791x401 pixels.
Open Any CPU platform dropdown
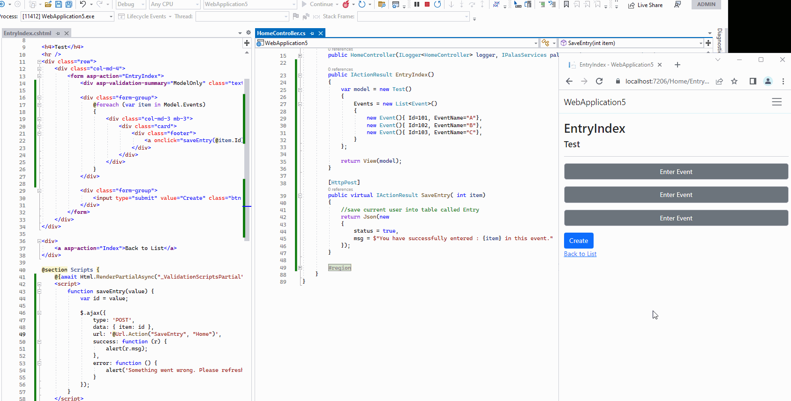(175, 4)
